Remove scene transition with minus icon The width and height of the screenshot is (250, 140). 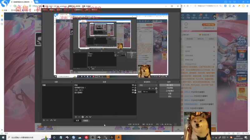(x=153, y=88)
